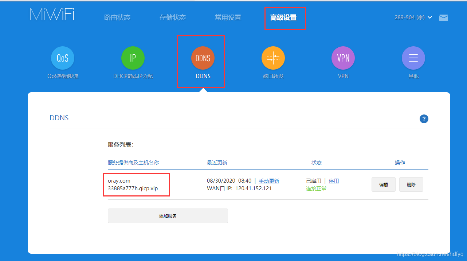Open the 其他 (Other) settings icon
The height and width of the screenshot is (261, 467).
click(413, 58)
